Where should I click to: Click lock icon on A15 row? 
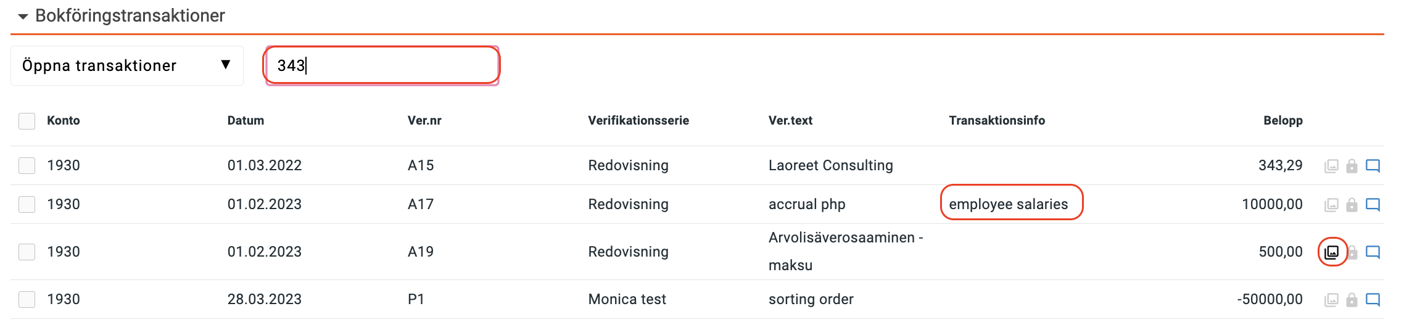click(1352, 166)
